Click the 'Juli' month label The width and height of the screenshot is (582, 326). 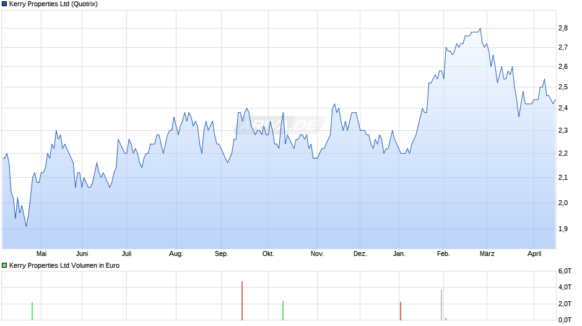[x=126, y=253]
